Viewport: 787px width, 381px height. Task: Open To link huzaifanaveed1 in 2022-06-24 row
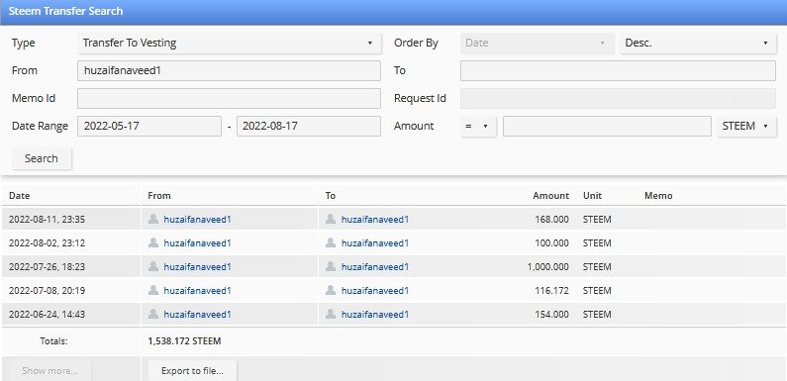click(375, 315)
